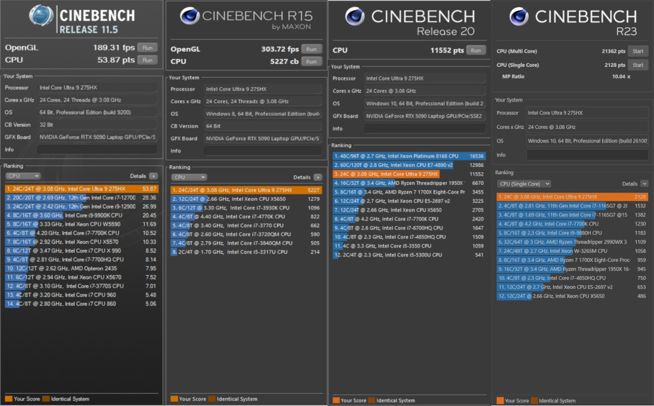Click the orange Your Score swatch in R23
654x406 pixels.
(x=500, y=401)
